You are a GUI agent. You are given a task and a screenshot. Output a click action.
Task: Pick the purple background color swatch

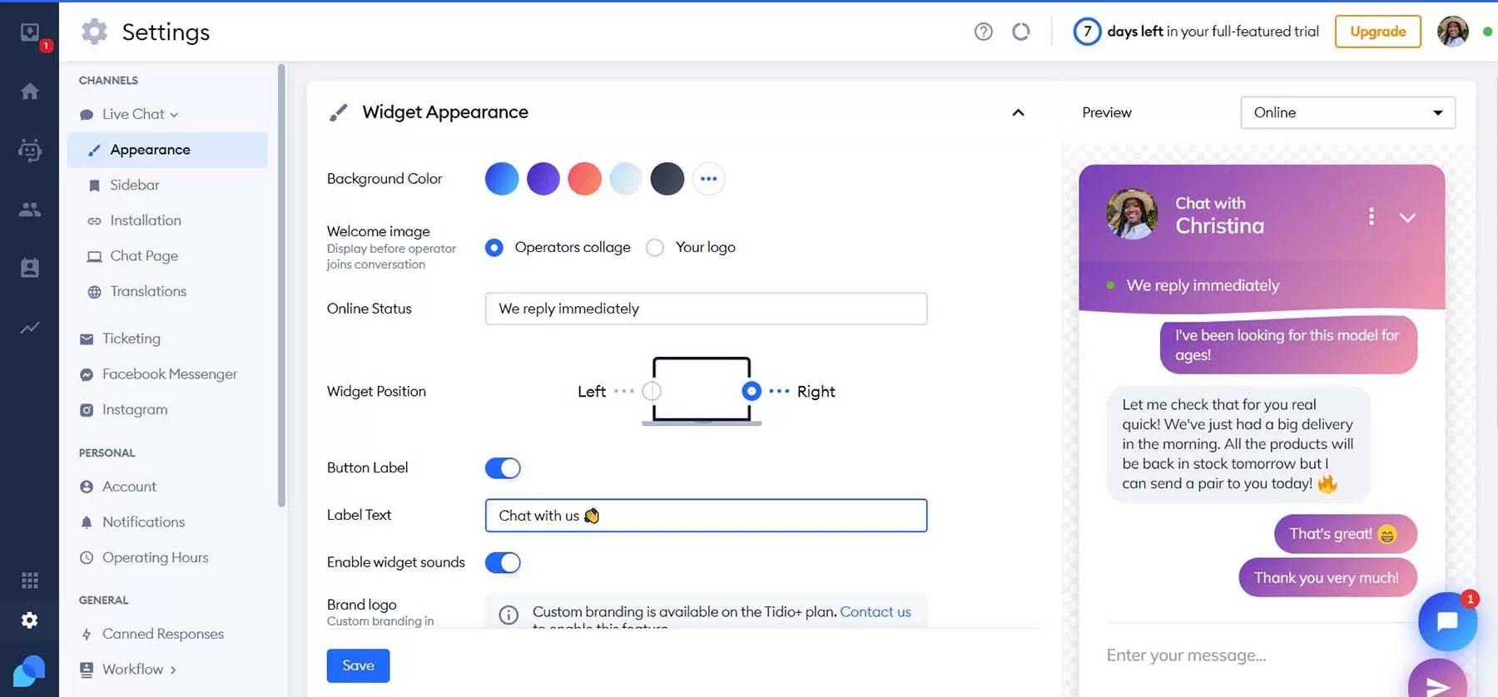click(x=543, y=179)
